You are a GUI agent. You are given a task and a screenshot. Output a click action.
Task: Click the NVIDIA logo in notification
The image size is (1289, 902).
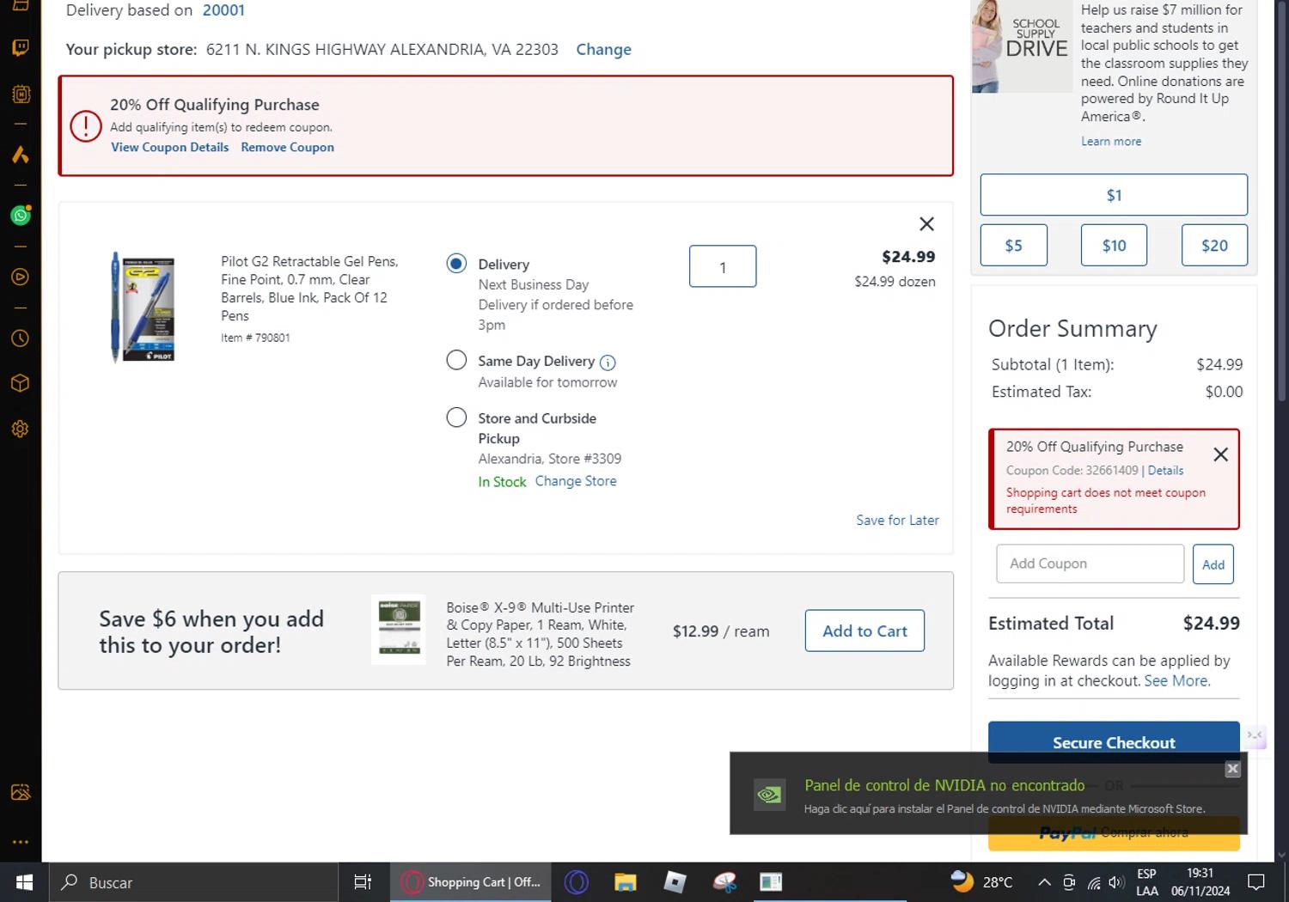point(769,795)
